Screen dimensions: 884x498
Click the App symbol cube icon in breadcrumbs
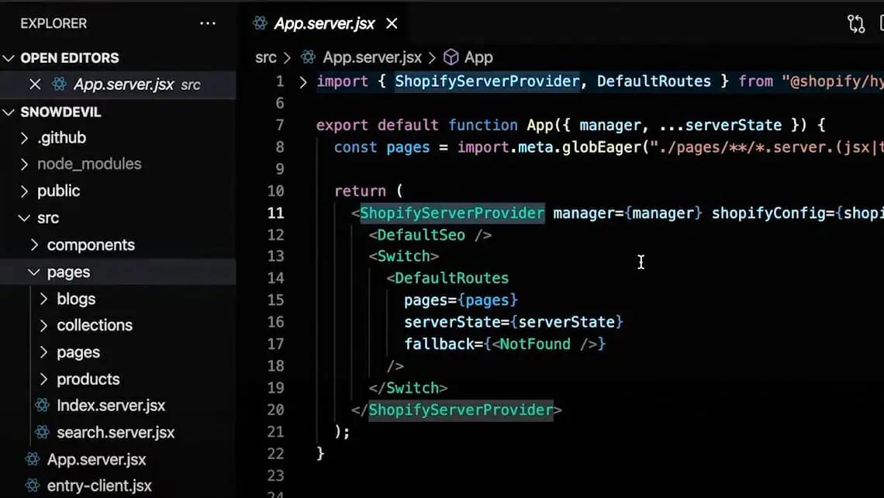pyautogui.click(x=451, y=57)
